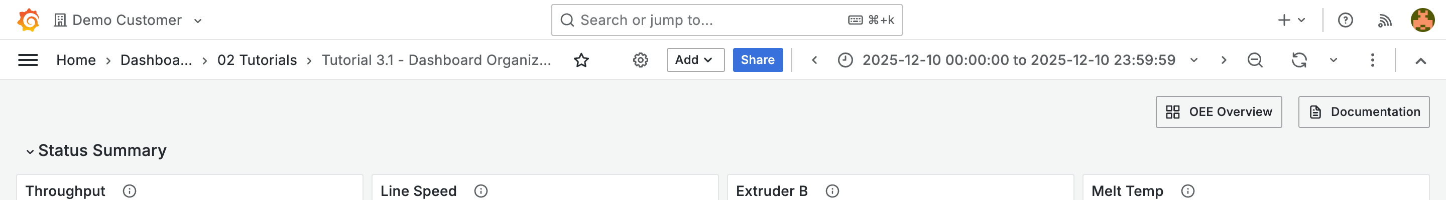
Task: Zoom out the time range
Action: pos(1255,60)
